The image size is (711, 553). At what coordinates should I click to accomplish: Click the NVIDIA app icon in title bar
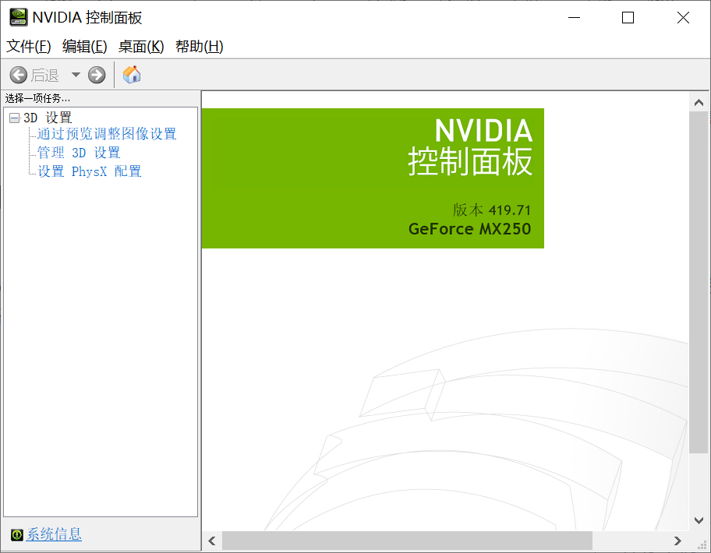tap(18, 17)
